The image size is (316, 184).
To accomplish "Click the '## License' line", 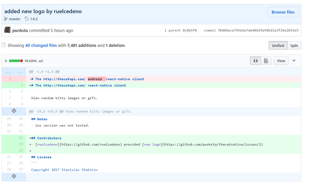I will tap(41, 157).
